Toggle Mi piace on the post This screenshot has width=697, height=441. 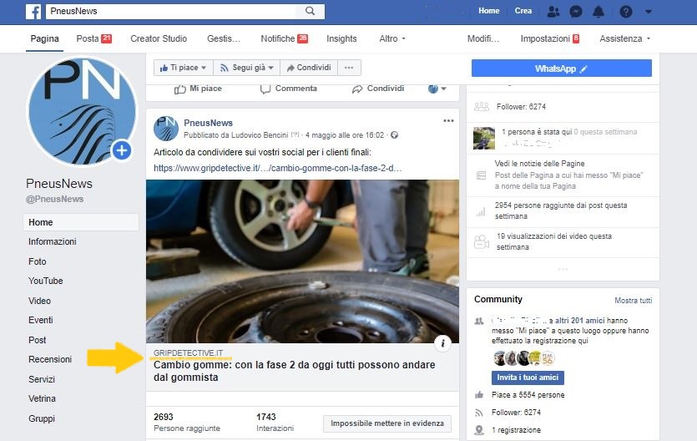(x=198, y=89)
